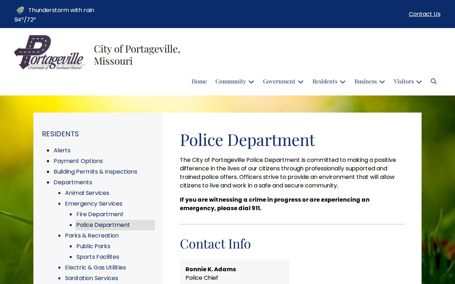The image size is (455, 284).
Task: Select Departments in the sidebar
Action: click(x=73, y=182)
